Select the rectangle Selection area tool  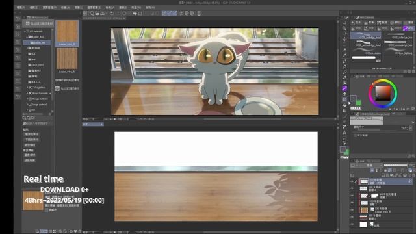pyautogui.click(x=344, y=45)
